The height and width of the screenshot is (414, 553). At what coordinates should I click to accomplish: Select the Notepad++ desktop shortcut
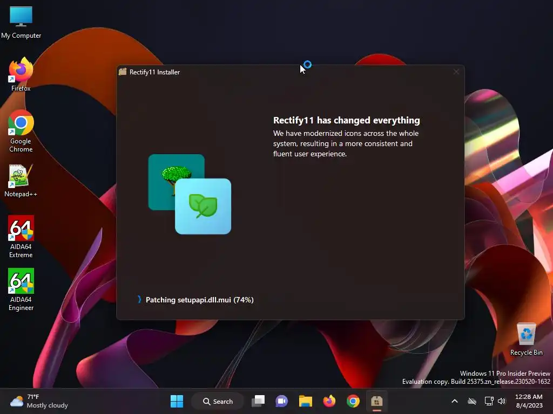click(x=21, y=181)
